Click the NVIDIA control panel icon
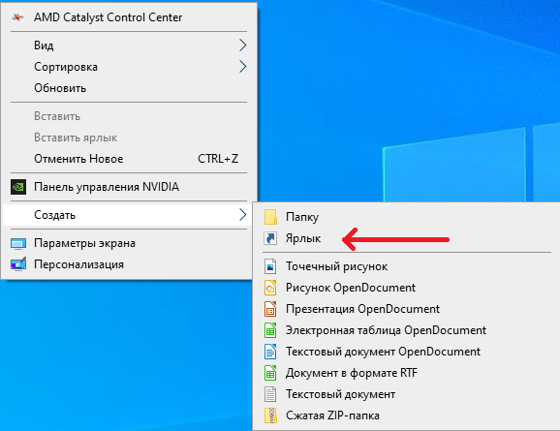The width and height of the screenshot is (560, 431). coord(18,187)
